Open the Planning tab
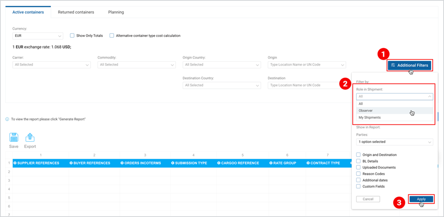Screen dimensions: 444x217 coord(116,12)
